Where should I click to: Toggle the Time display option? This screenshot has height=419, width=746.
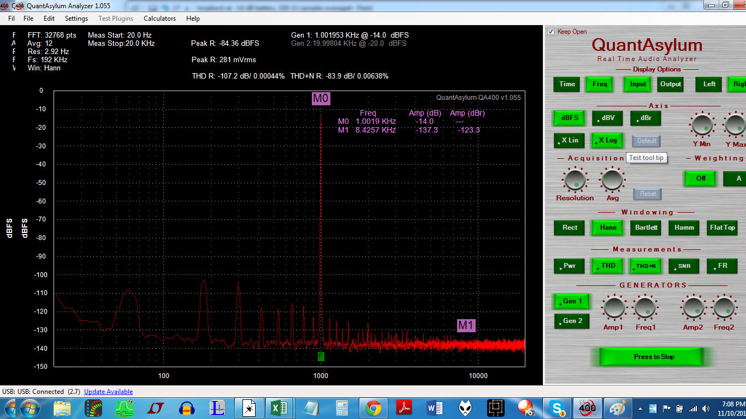[567, 84]
